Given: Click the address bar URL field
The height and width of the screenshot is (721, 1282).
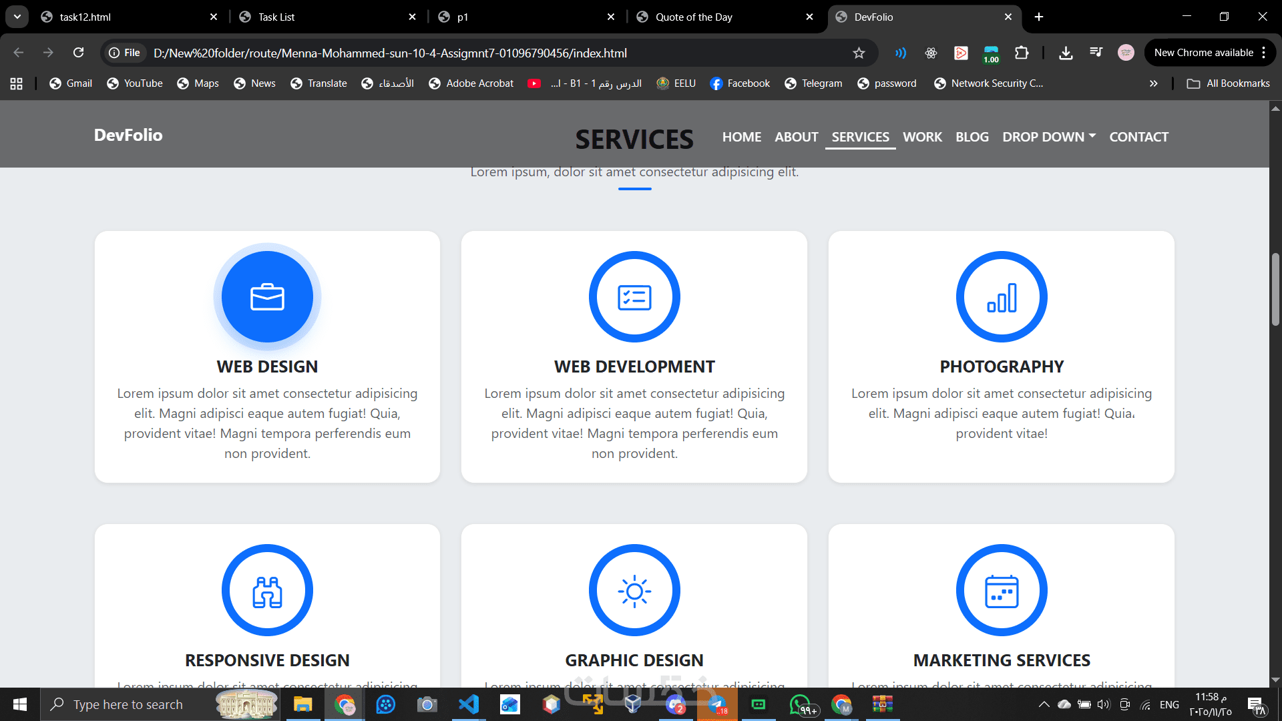Looking at the screenshot, I should (467, 53).
